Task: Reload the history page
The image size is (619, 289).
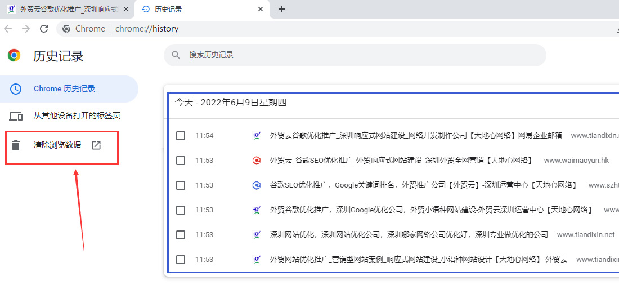Action: [44, 29]
